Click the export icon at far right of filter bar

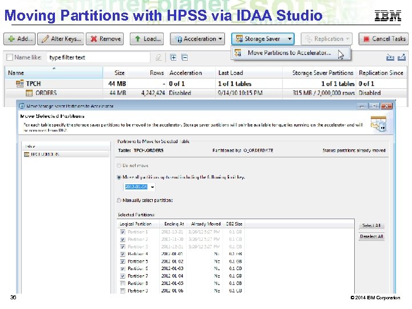402,57
